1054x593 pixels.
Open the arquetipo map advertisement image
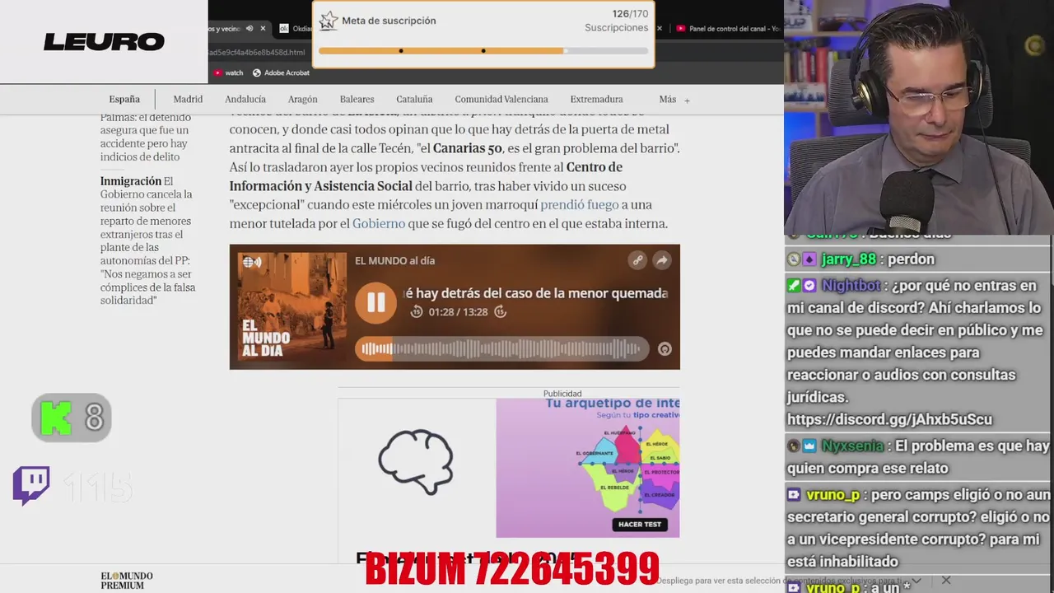pos(588,467)
